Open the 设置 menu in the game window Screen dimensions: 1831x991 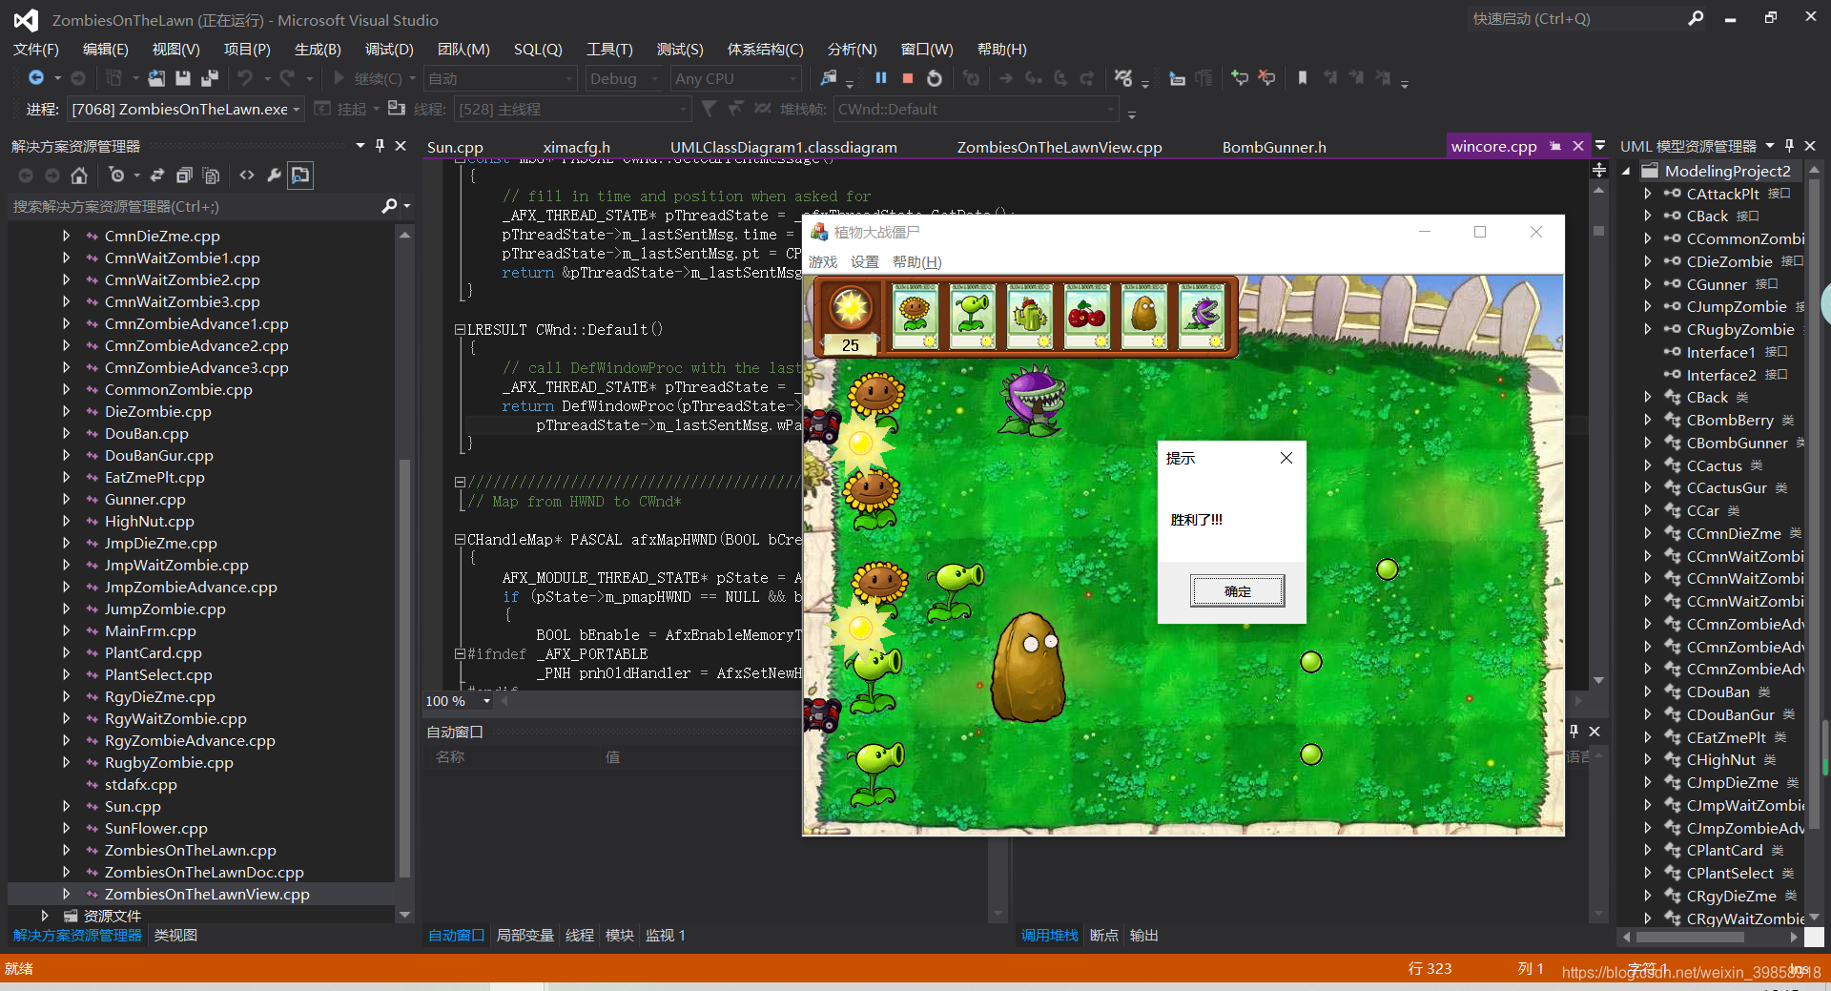tap(865, 262)
